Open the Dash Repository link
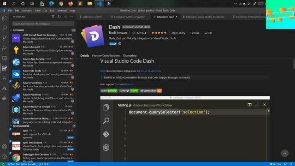Screen dimensions: 295x166 [178, 33]
